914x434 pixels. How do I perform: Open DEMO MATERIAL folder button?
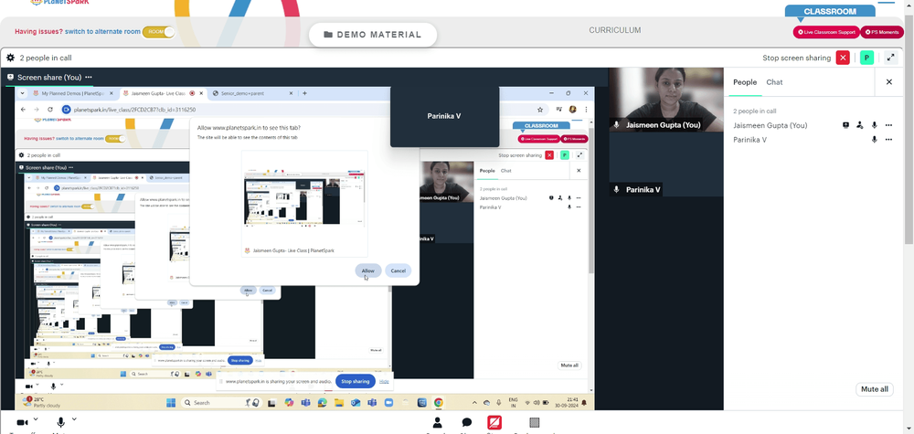pos(373,35)
